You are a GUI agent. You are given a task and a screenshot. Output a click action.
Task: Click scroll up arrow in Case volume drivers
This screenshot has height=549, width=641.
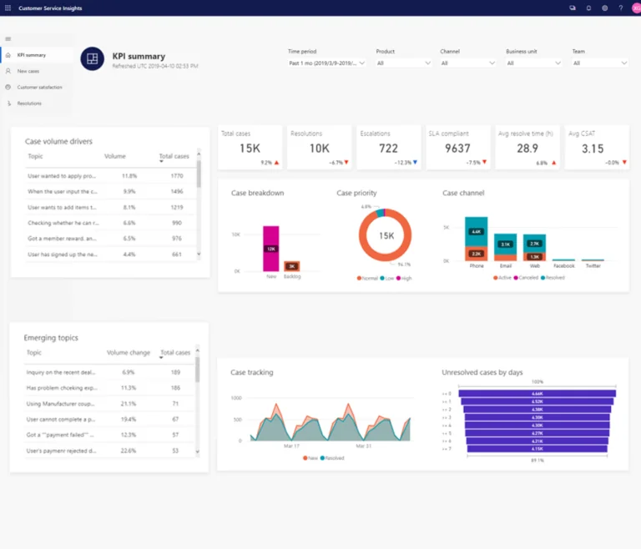point(199,154)
